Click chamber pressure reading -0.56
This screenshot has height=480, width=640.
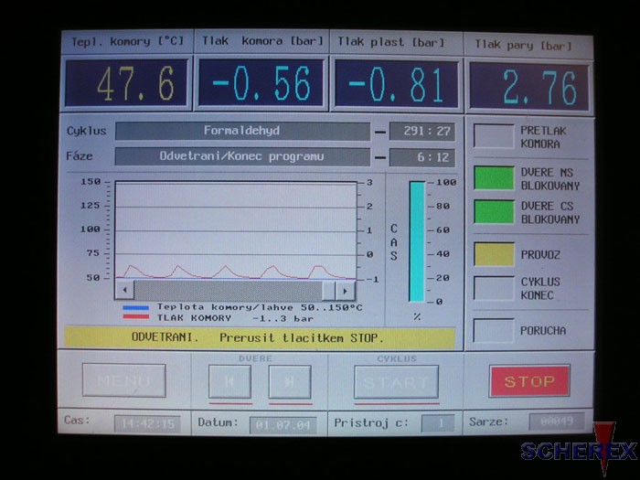(261, 84)
